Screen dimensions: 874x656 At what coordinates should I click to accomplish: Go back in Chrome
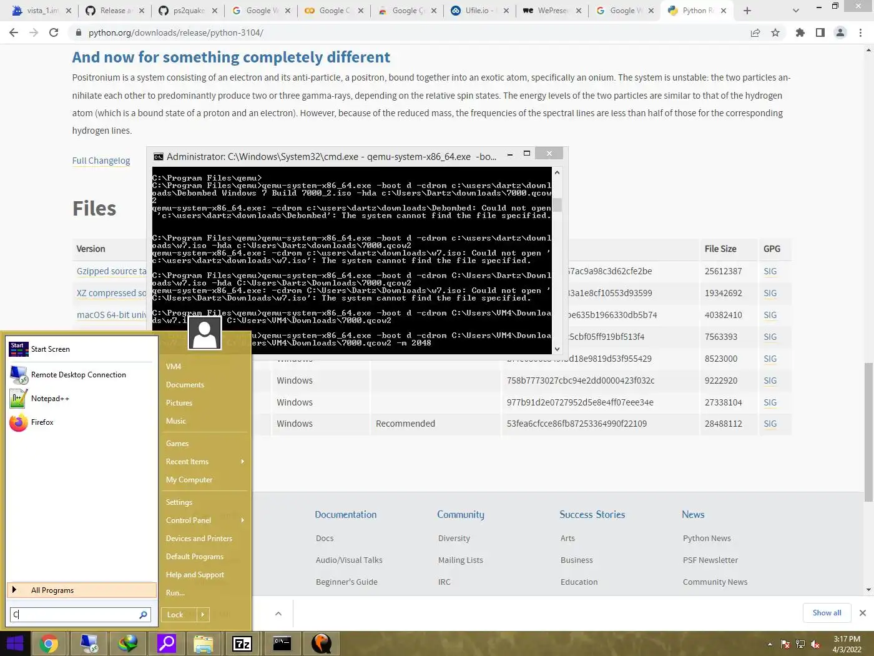14,32
